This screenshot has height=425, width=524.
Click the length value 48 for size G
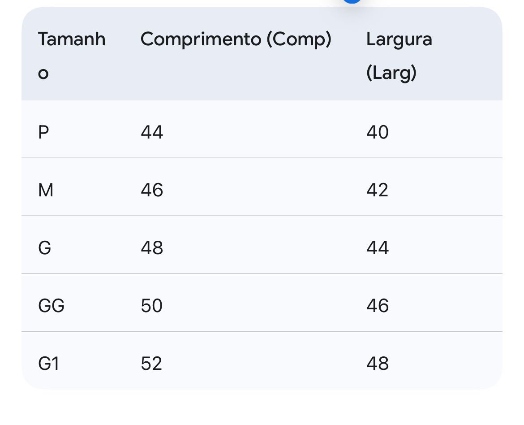pos(152,248)
